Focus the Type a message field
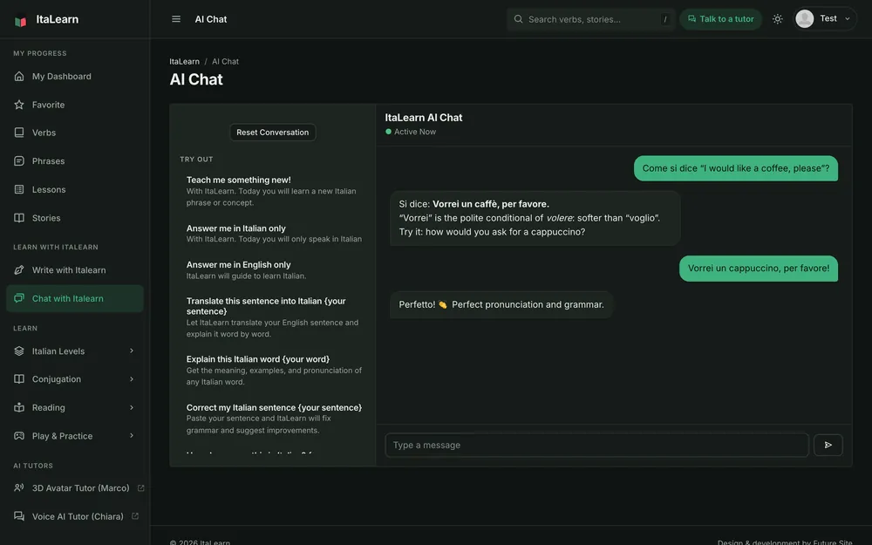The height and width of the screenshot is (545, 872). [596, 445]
